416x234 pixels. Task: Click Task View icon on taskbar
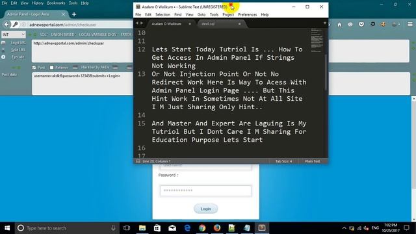127,228
